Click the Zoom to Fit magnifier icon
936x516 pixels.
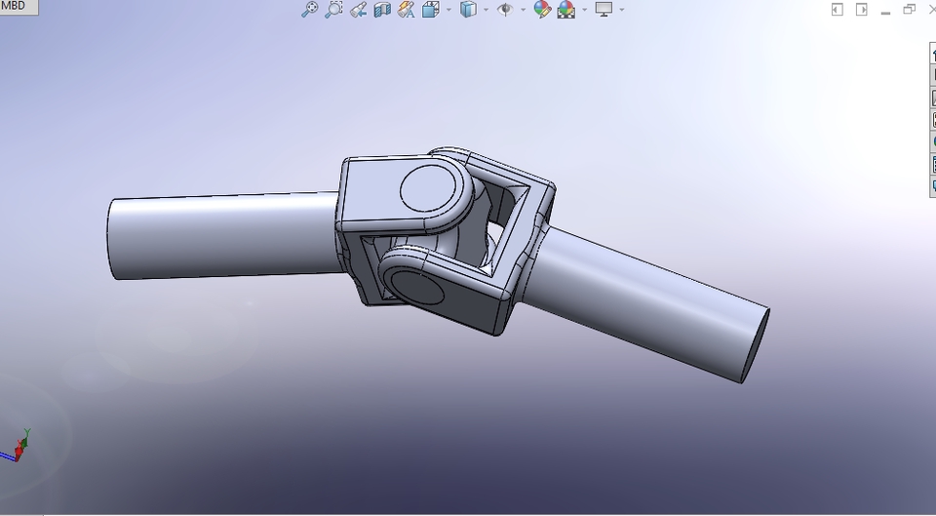tap(309, 10)
